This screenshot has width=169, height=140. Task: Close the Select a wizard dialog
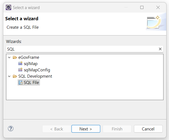pos(158,7)
